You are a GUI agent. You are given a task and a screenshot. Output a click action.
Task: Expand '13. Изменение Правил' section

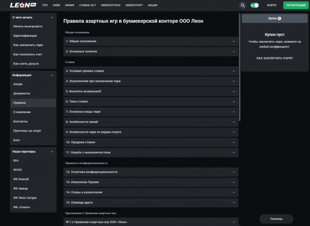[x=151, y=182]
